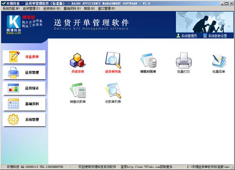The image size is (235, 170).
Task: Select the 系统管理 sidebar button label
Action: [32, 119]
